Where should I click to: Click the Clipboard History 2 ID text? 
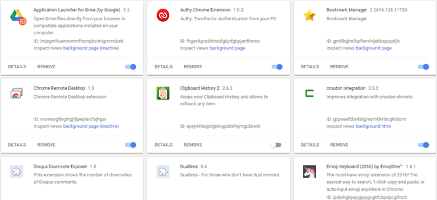220,126
